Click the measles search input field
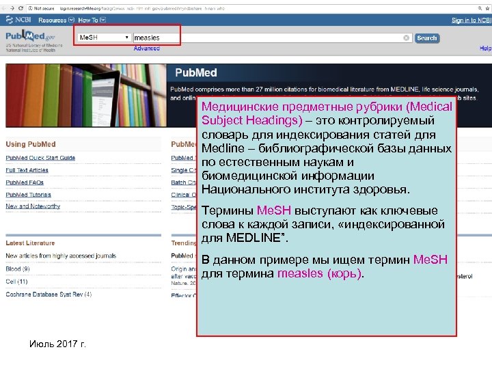 tap(273, 38)
